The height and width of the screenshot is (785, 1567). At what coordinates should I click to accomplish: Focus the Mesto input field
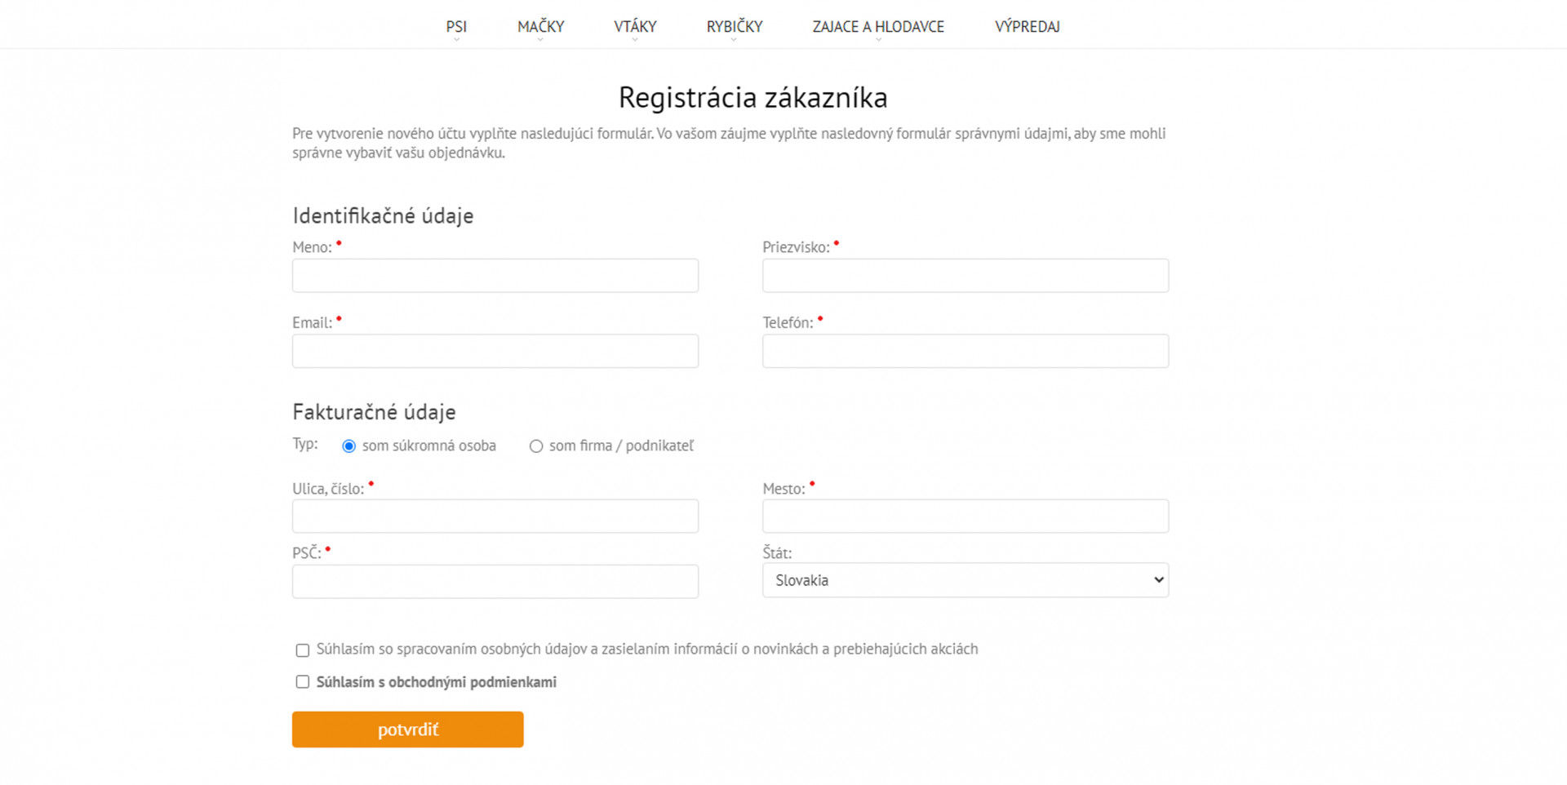click(965, 517)
